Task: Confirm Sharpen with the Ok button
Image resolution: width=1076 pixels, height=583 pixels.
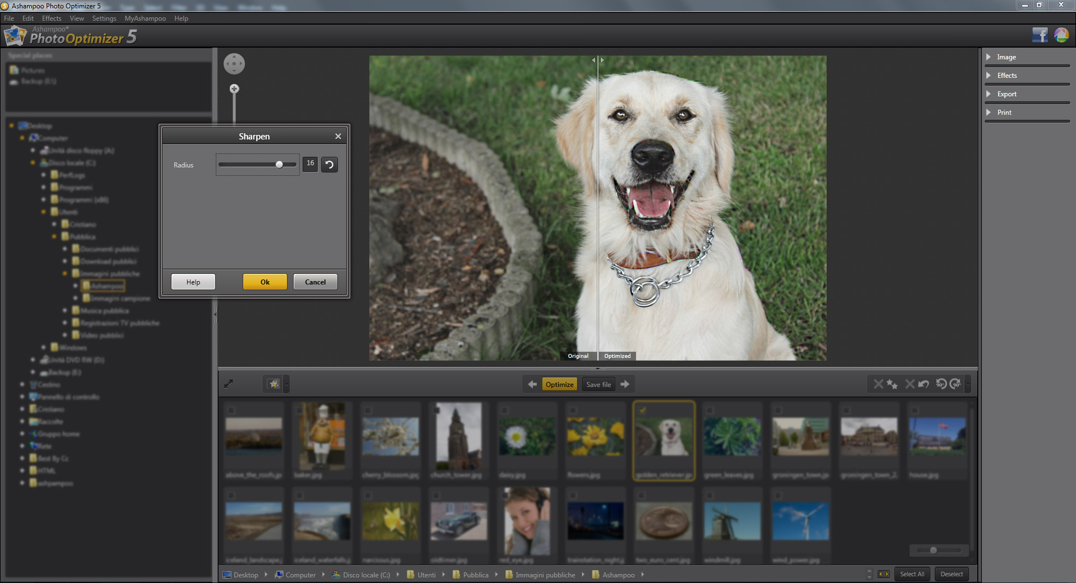Action: (x=265, y=282)
